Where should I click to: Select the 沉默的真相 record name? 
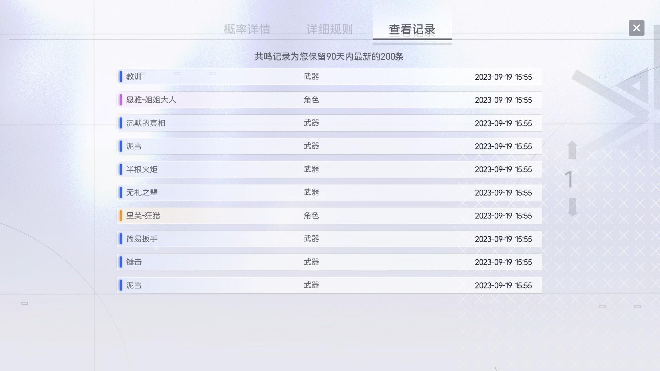click(x=146, y=123)
